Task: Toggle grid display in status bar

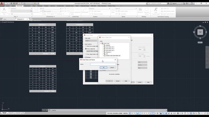Action: (130, 113)
